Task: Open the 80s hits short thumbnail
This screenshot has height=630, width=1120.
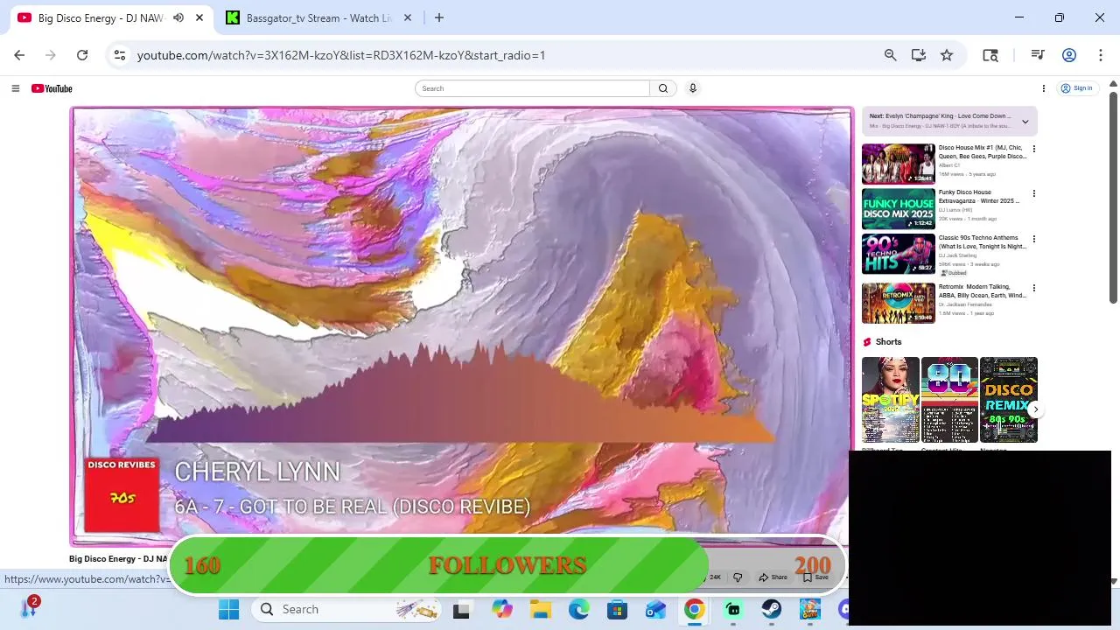Action: pyautogui.click(x=949, y=400)
